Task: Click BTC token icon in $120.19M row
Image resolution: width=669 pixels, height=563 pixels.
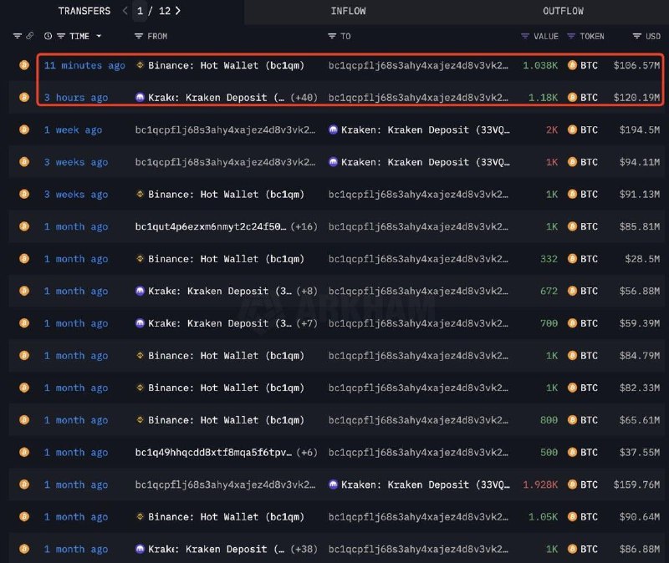Action: [572, 98]
